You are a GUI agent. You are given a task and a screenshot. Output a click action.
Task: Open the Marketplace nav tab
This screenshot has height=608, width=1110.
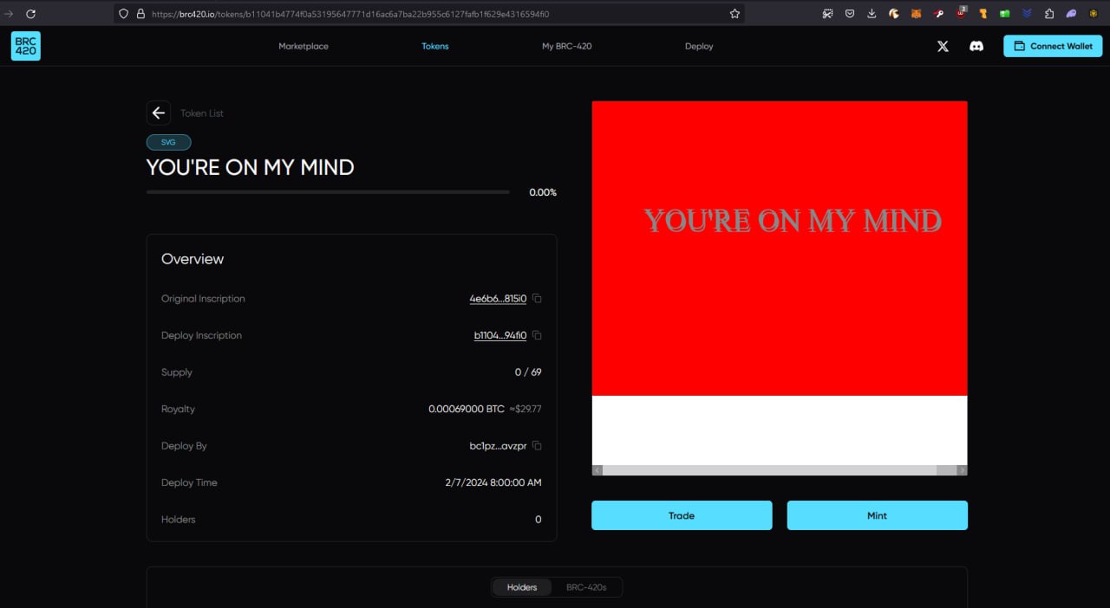[304, 46]
